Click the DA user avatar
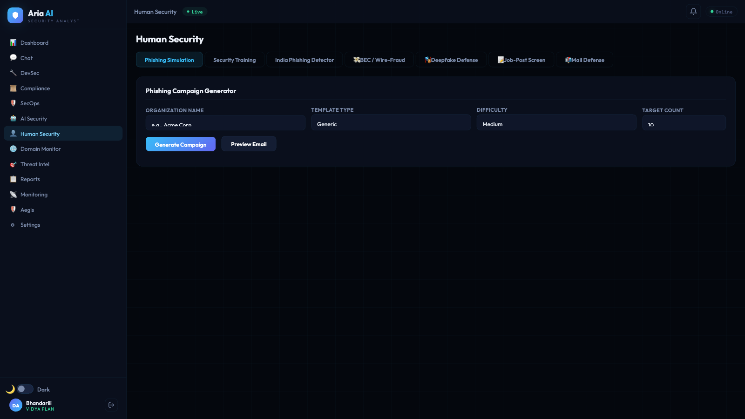This screenshot has height=419, width=745. pos(16,405)
